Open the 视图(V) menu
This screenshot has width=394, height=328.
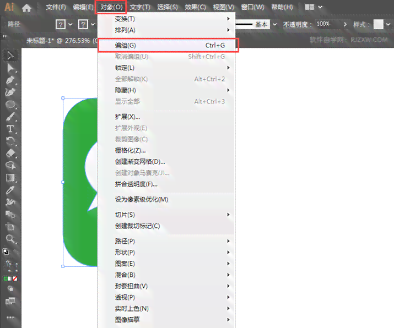tap(223, 7)
